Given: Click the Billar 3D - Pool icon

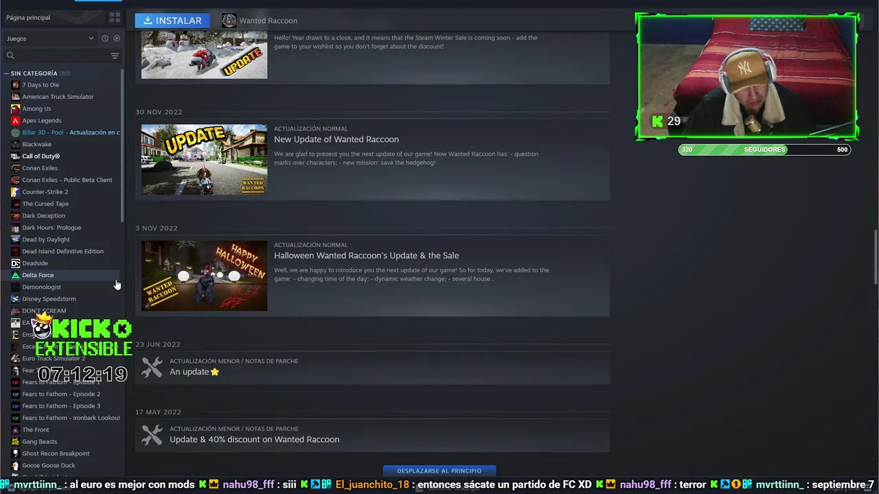Looking at the screenshot, I should pos(16,132).
